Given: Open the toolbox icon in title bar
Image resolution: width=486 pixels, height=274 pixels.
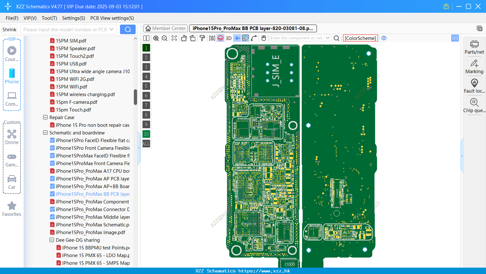Looking at the screenshot, I should [446, 6].
